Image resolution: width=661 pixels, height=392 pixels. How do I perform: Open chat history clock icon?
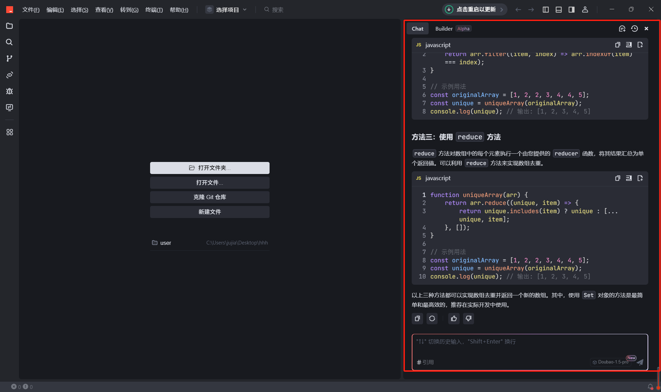634,29
